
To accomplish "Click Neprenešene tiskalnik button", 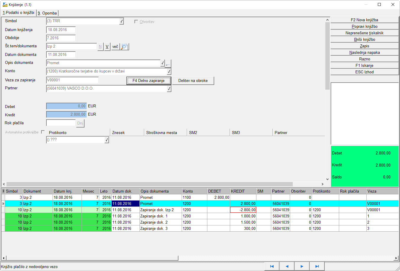I will 365,33.
